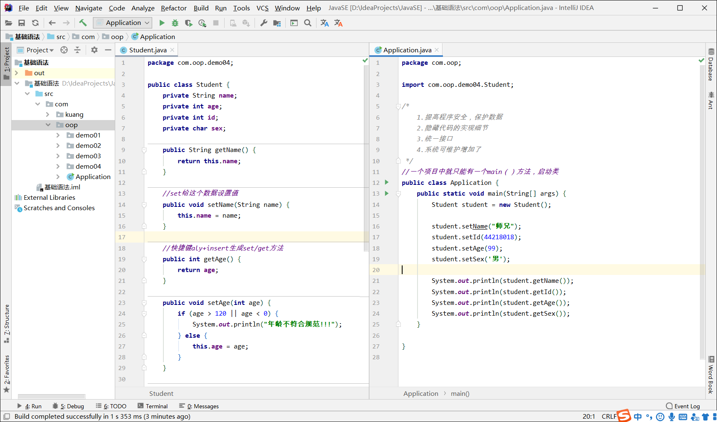Click the first Translate icon
Image resolution: width=717 pixels, height=422 pixels.
[325, 23]
